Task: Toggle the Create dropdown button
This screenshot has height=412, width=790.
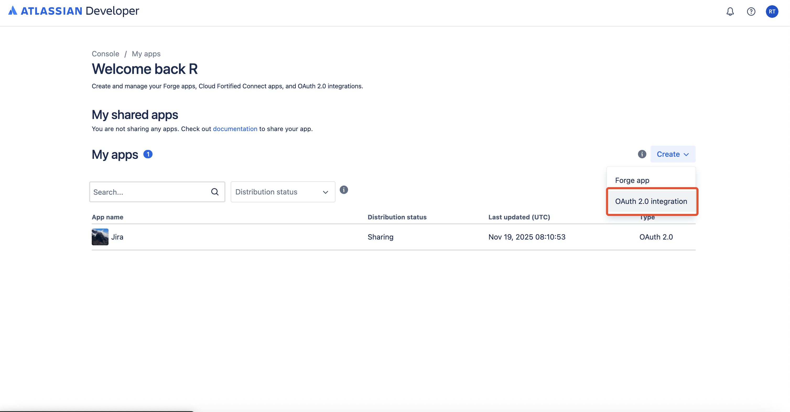Action: pyautogui.click(x=673, y=154)
